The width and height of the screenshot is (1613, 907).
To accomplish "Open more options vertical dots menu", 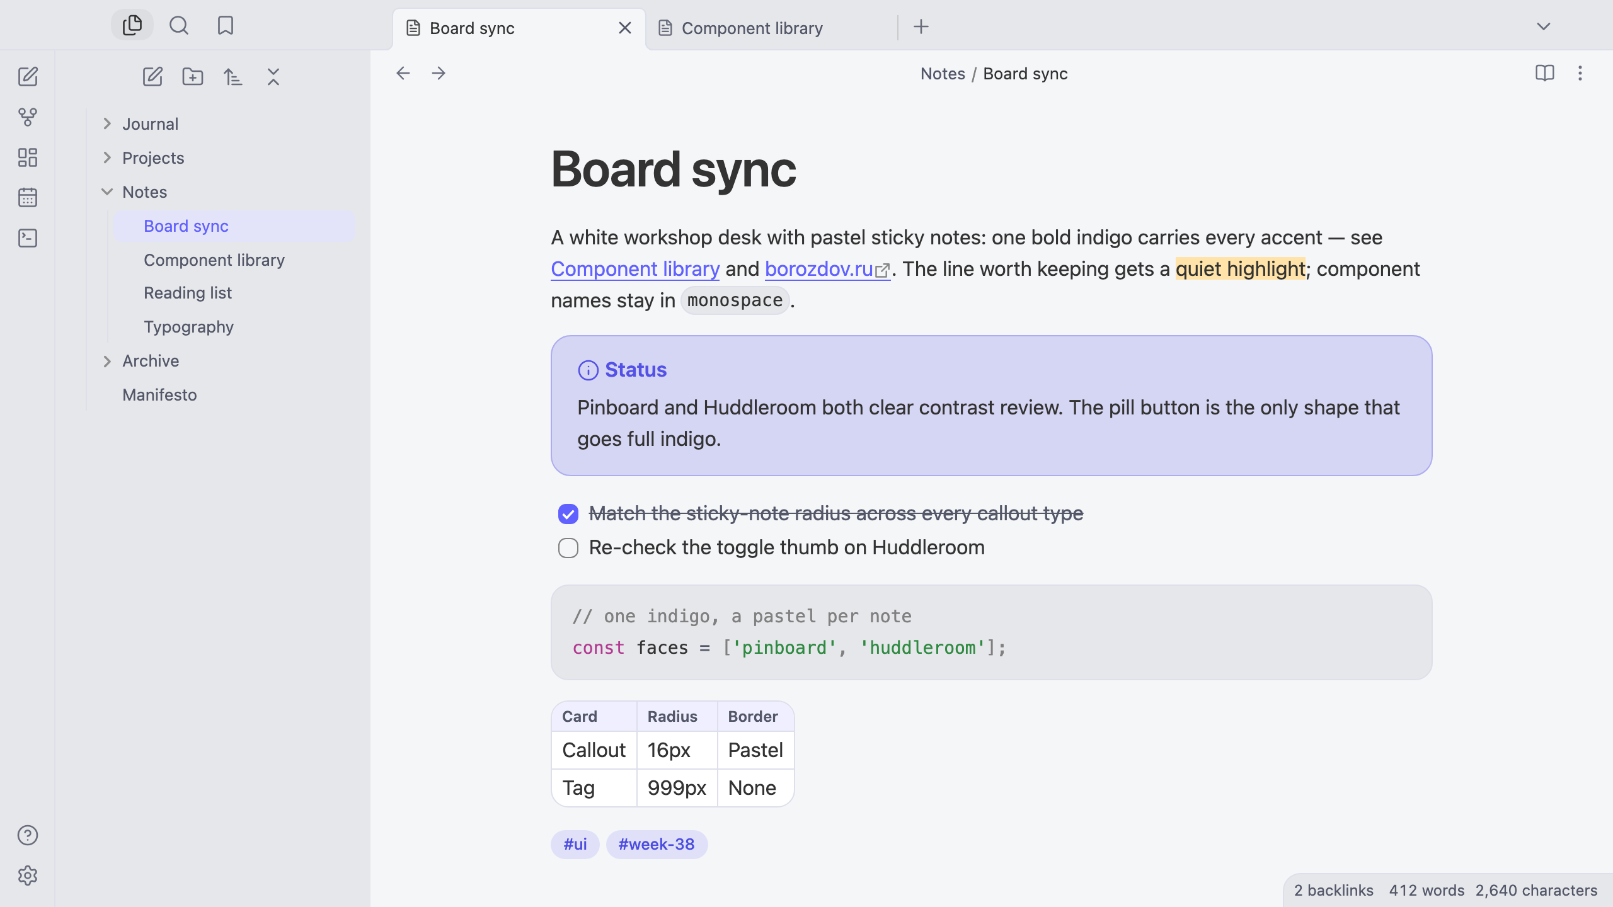I will click(1580, 74).
